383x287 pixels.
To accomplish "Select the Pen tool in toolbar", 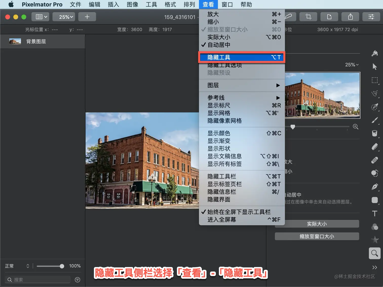I will click(375, 187).
